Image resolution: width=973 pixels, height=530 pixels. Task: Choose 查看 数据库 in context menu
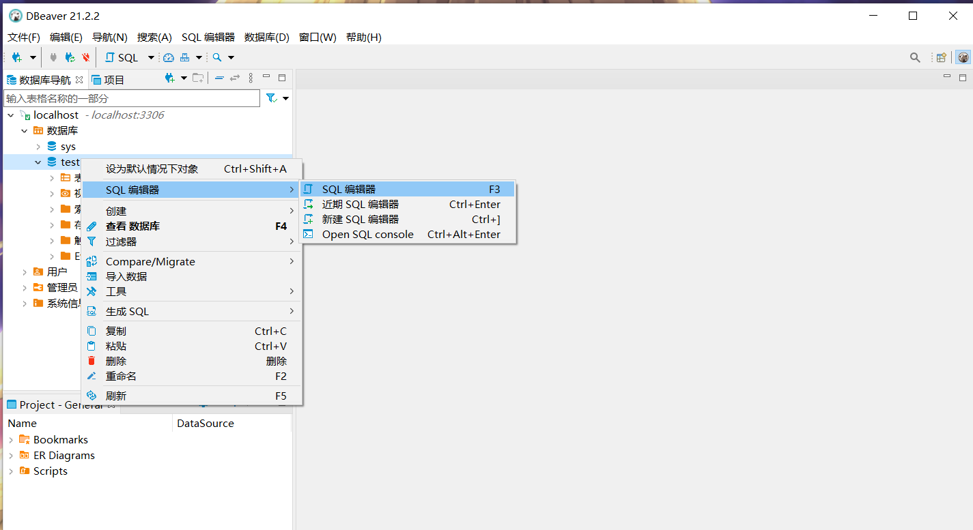pos(191,226)
